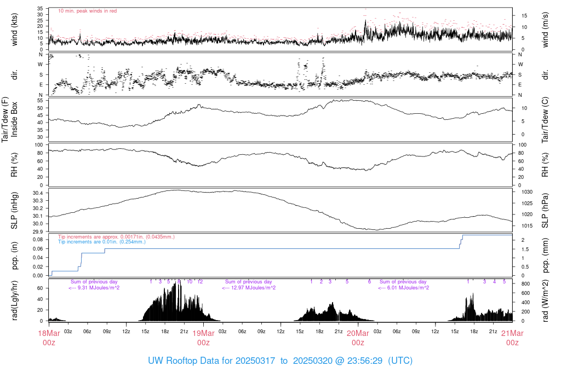Click the '45' tick on temperature (F) axis
The width and height of the screenshot is (561, 383).
point(40,115)
